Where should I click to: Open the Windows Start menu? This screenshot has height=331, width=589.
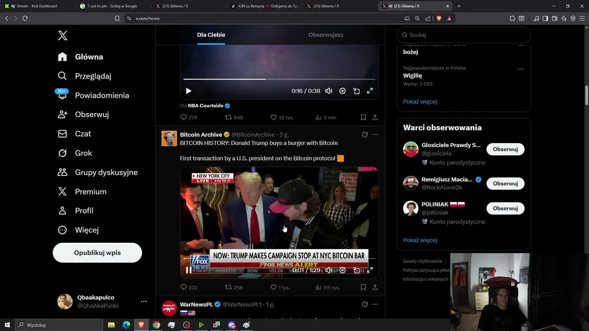[7, 325]
